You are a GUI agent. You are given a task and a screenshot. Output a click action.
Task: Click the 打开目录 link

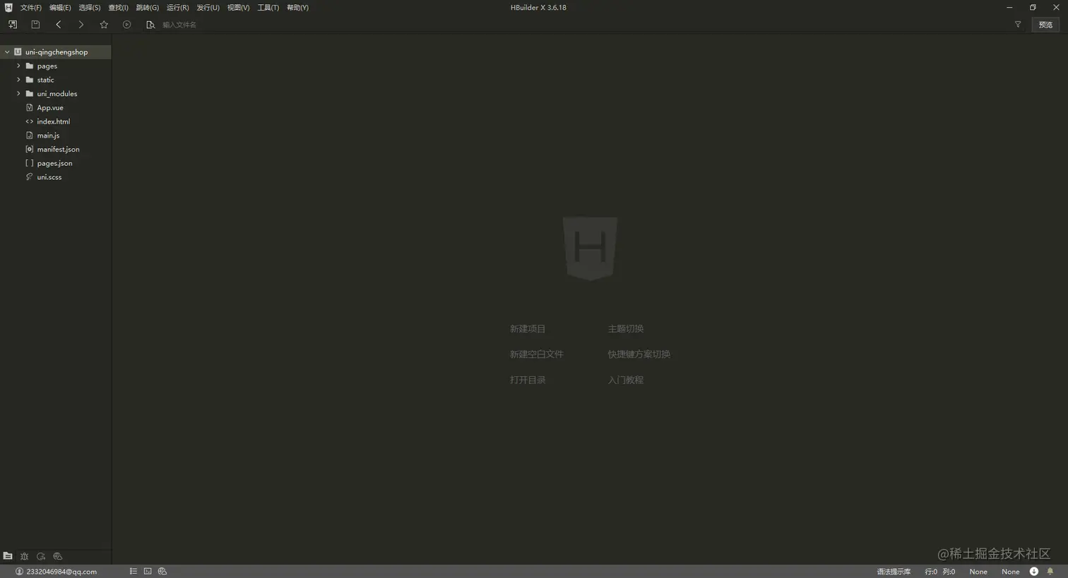click(528, 380)
